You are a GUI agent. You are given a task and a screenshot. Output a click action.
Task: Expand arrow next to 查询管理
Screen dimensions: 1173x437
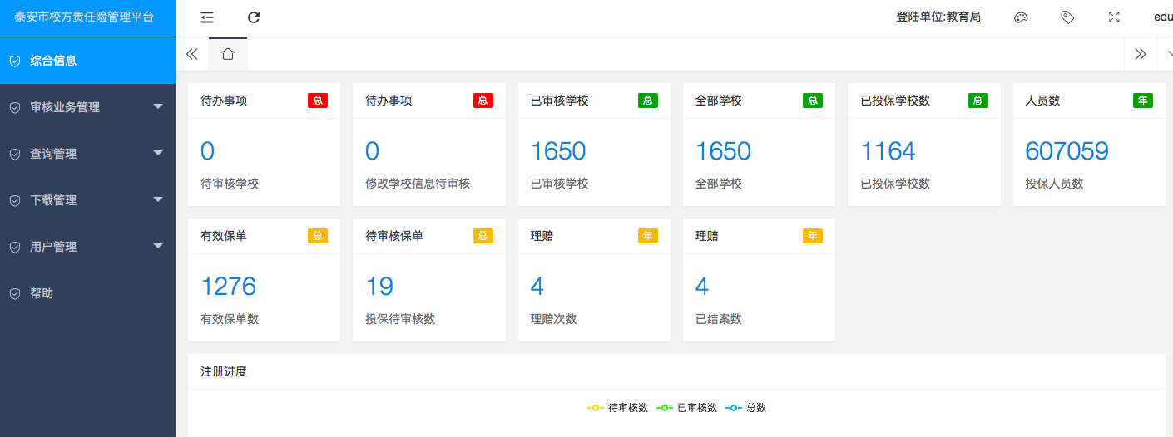click(x=158, y=153)
